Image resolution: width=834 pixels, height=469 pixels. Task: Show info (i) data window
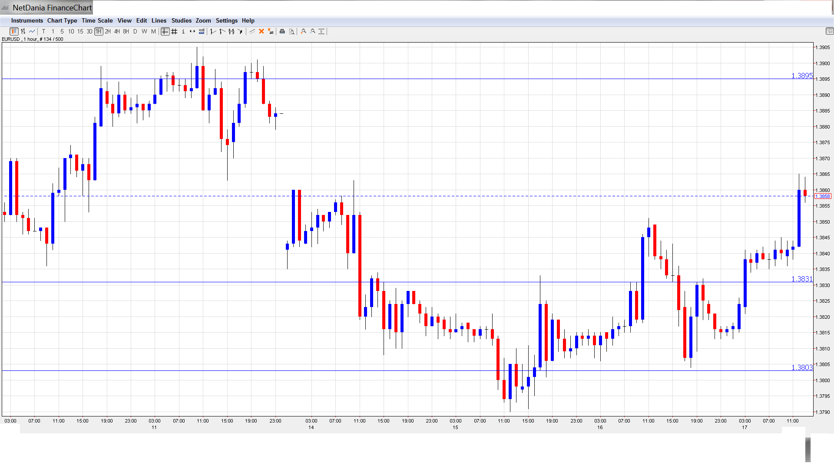[183, 31]
